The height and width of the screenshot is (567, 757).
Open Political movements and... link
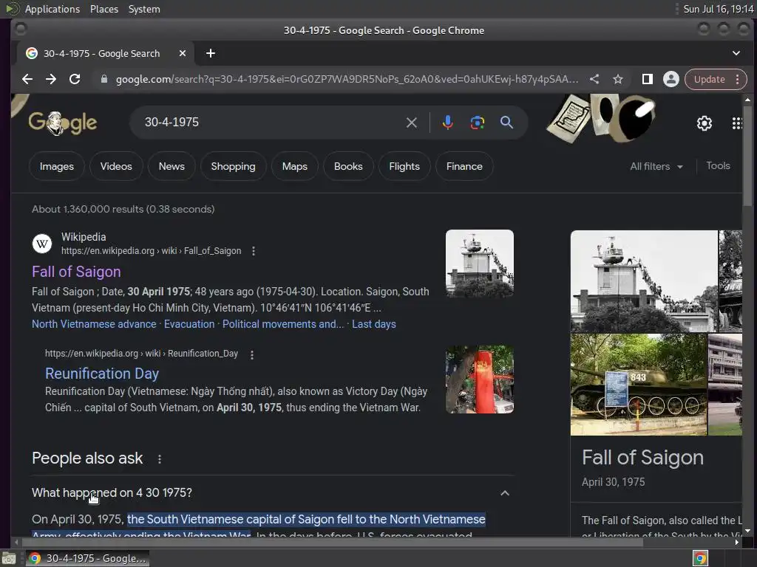283,324
